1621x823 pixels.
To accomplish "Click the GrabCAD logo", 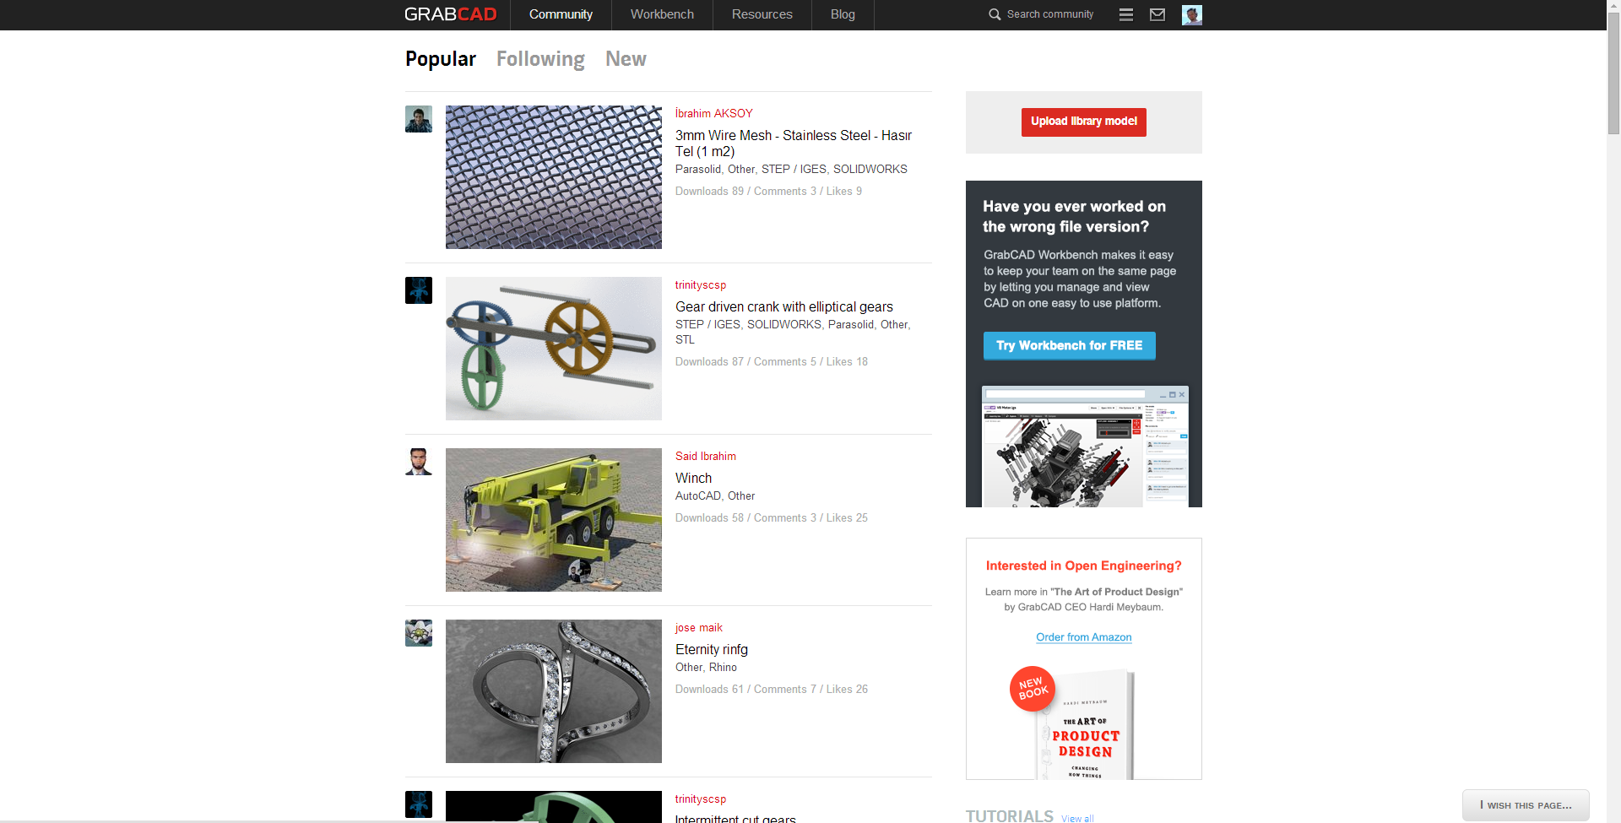I will [451, 14].
